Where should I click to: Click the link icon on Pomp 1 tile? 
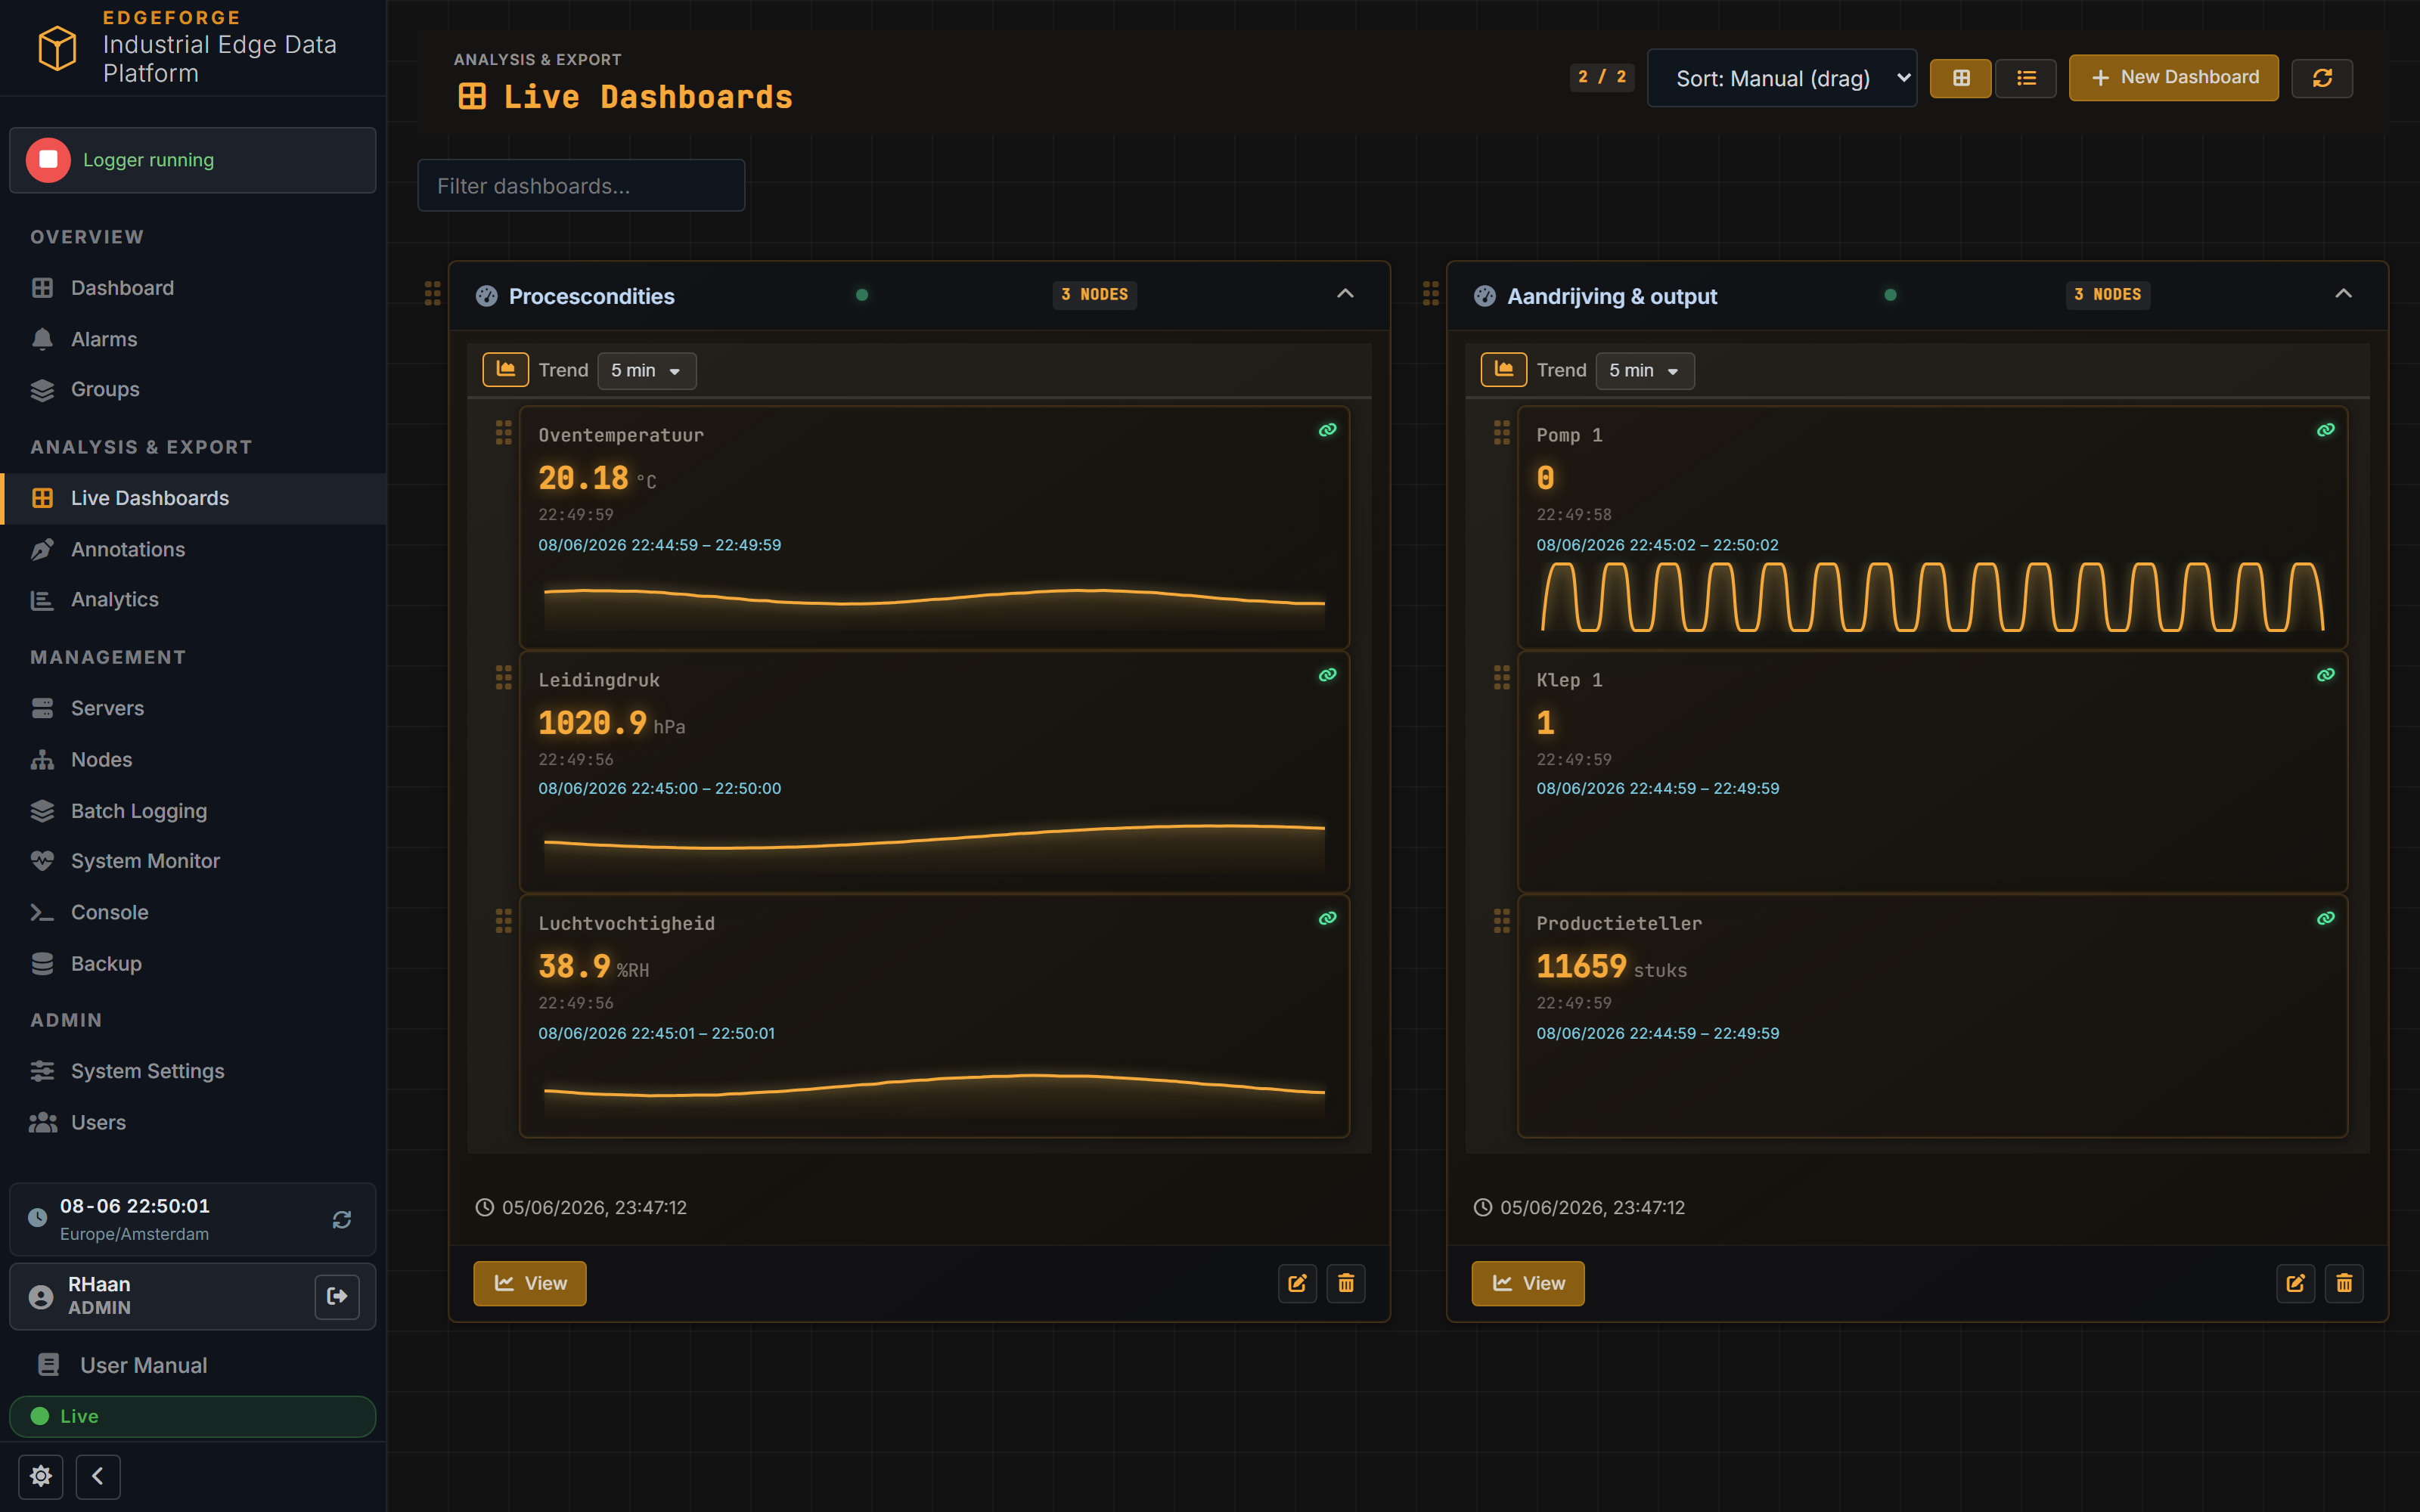click(x=2325, y=430)
